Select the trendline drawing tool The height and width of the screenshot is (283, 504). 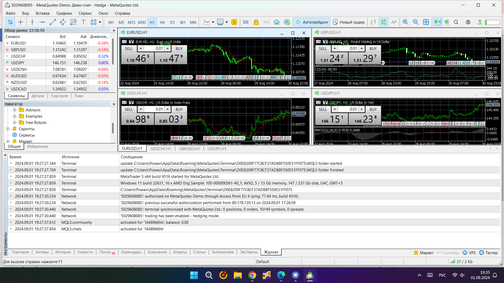point(53,22)
